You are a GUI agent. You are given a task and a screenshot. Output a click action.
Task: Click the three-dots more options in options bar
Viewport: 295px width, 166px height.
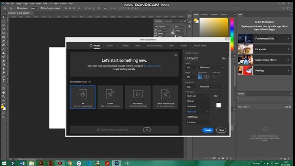pos(105,8)
